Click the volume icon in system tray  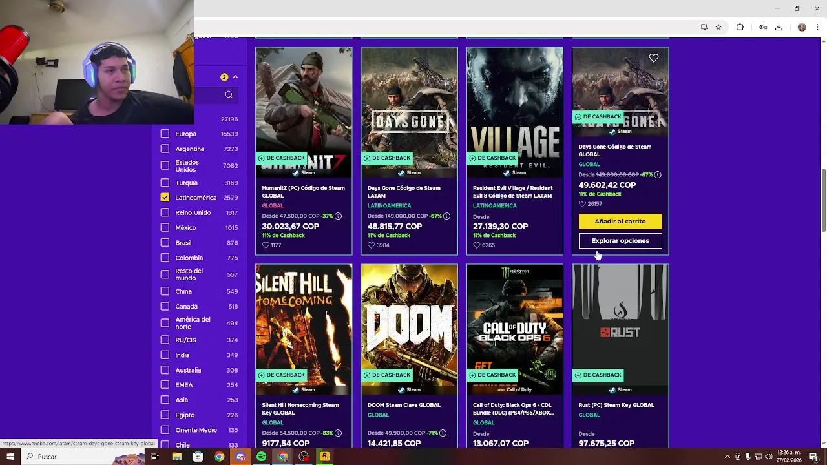tap(769, 457)
